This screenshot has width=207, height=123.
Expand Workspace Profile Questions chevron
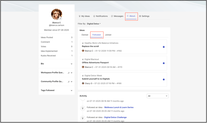(x=72, y=73)
